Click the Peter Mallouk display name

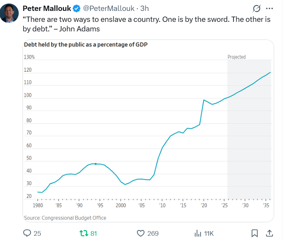click(x=47, y=8)
